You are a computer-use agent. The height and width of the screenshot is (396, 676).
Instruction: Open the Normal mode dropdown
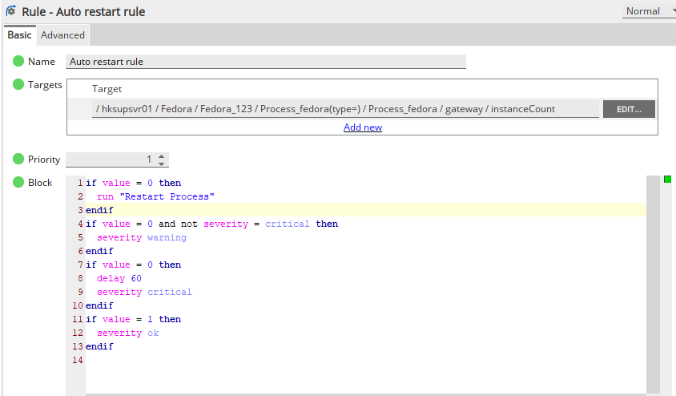(649, 11)
